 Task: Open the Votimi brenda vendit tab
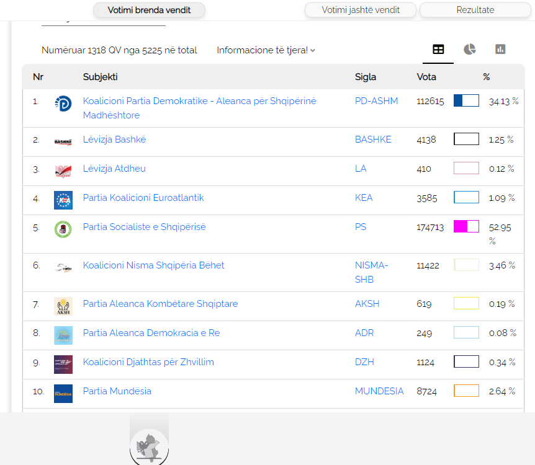coord(149,10)
